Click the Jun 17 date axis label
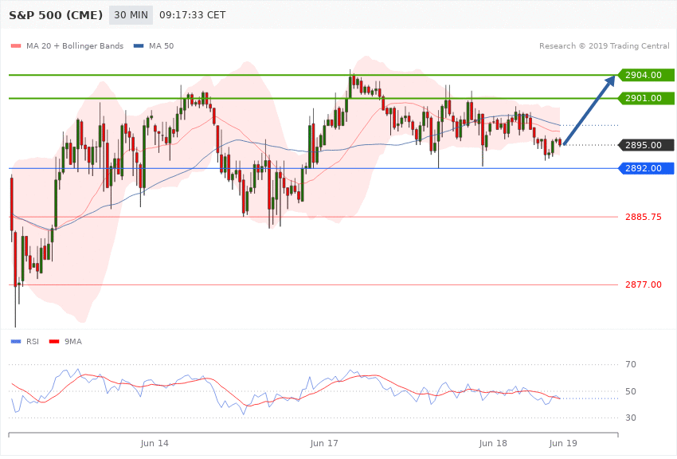Image resolution: width=677 pixels, height=459 pixels. 324,443
